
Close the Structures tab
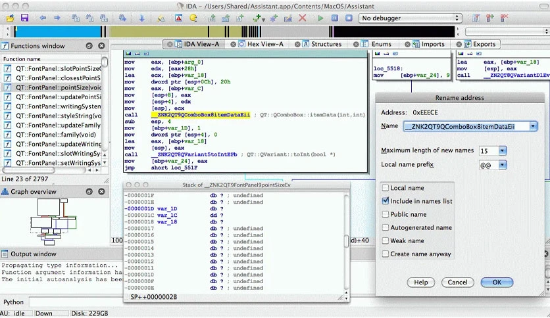pyautogui.click(x=297, y=44)
